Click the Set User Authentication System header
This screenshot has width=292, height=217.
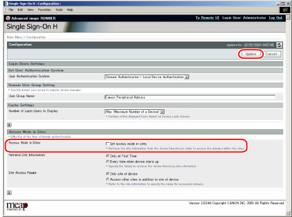point(145,70)
